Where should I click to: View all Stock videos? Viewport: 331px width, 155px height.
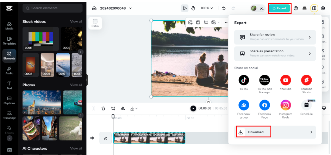point(76,21)
